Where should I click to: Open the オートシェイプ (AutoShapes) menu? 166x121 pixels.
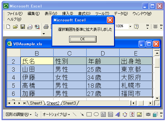[x=56, y=114]
